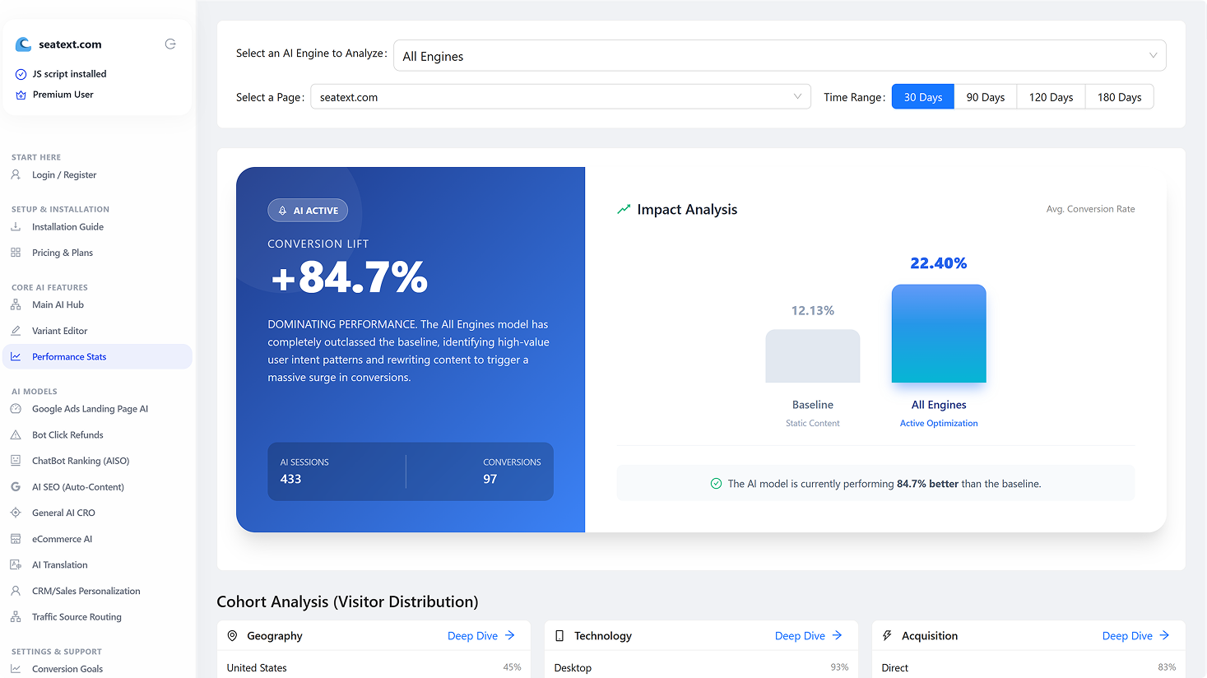
Task: Open Installation Guide in the sidebar
Action: coord(97,226)
